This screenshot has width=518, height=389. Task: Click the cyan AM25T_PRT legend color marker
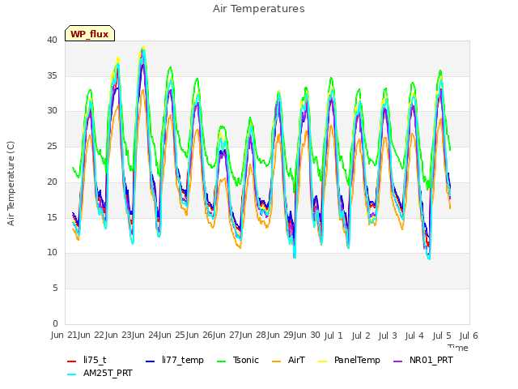72,374
